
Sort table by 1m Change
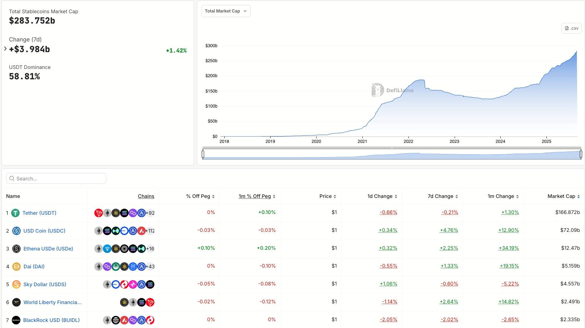(503, 196)
